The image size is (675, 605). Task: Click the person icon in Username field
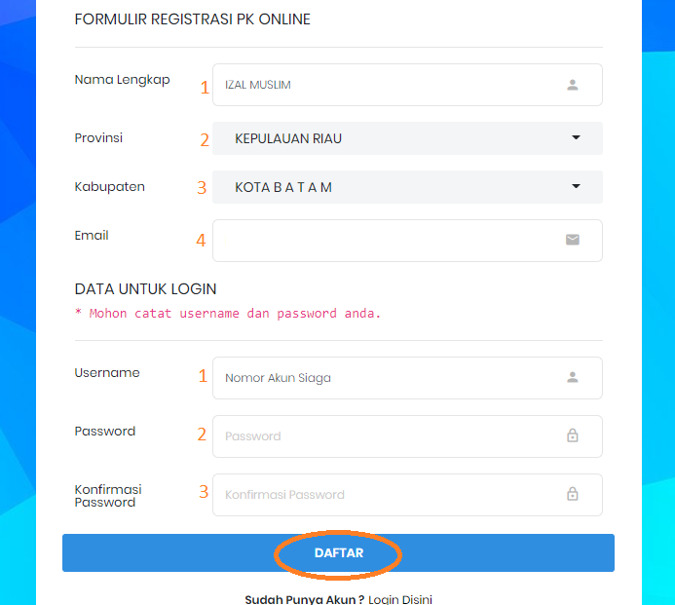573,377
